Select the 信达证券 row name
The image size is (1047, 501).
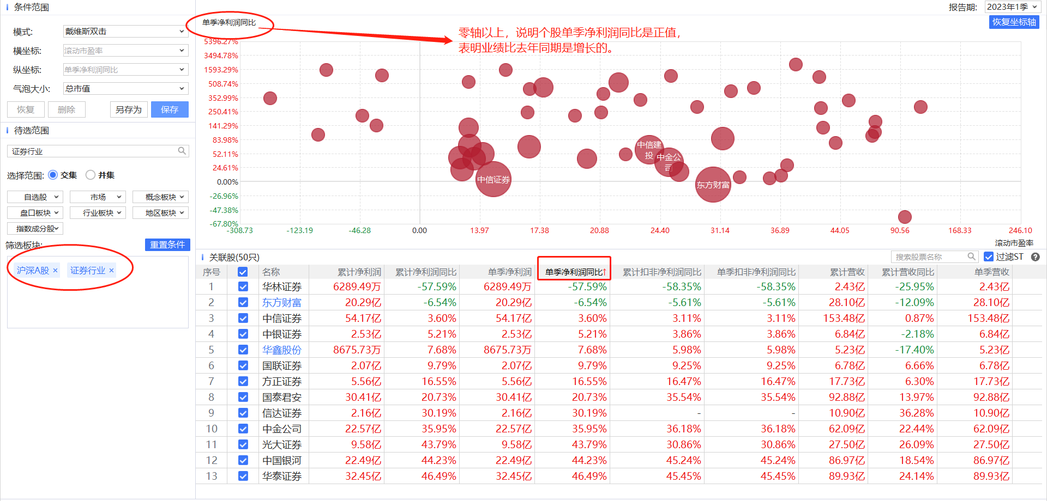click(282, 413)
